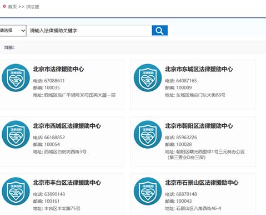Click the red breadcrumb circle icon
Screen dimensions: 266x215
click(4, 7)
